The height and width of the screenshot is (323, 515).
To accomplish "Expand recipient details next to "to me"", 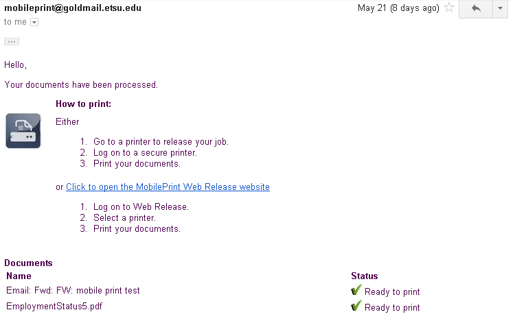I will click(34, 22).
